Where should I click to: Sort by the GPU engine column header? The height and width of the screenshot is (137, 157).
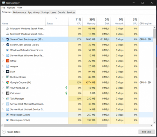pos(146,21)
